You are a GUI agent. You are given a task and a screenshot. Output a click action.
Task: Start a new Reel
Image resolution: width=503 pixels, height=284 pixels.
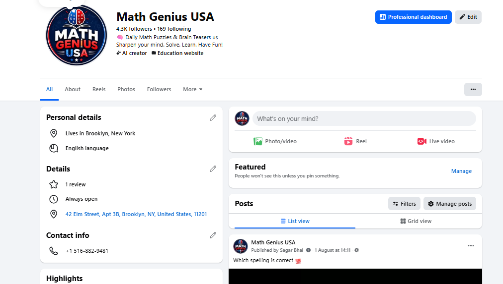(355, 141)
